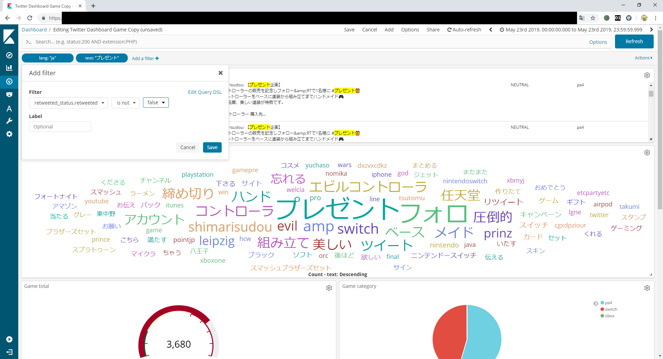Open Discover from the compass sidebar icon
663x359 pixels.
(9, 55)
